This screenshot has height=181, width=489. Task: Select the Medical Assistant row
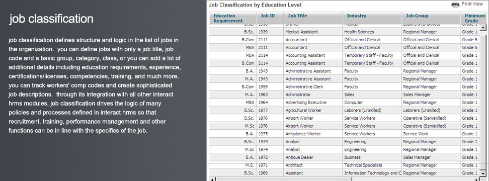(x=344, y=32)
